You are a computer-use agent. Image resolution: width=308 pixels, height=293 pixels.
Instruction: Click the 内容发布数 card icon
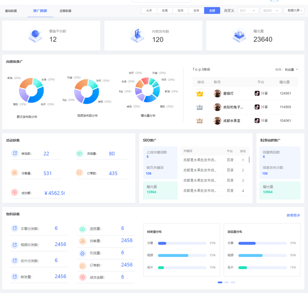[x=137, y=35]
